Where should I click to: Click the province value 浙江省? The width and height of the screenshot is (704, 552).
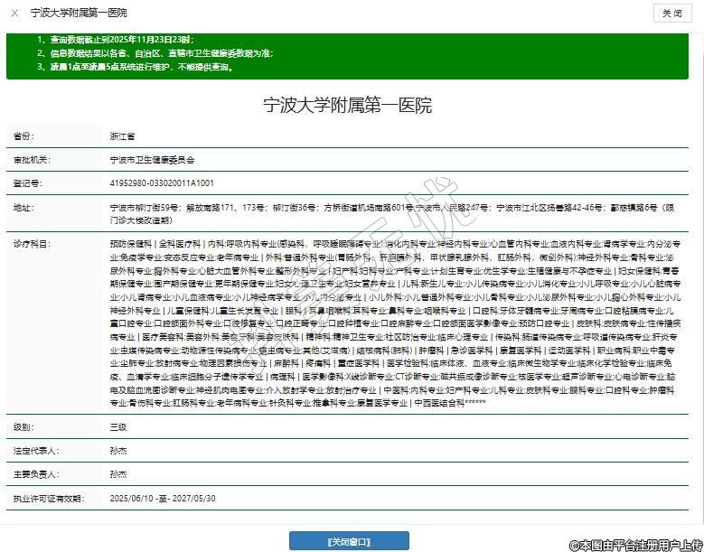coord(122,136)
